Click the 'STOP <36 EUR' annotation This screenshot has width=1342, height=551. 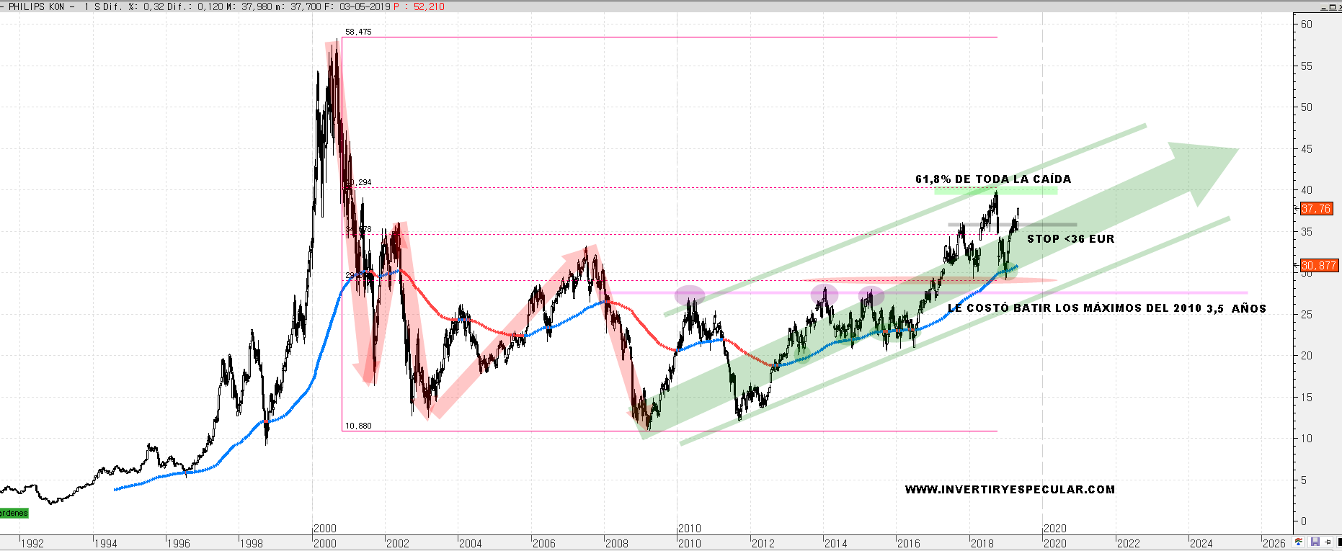coord(1070,239)
